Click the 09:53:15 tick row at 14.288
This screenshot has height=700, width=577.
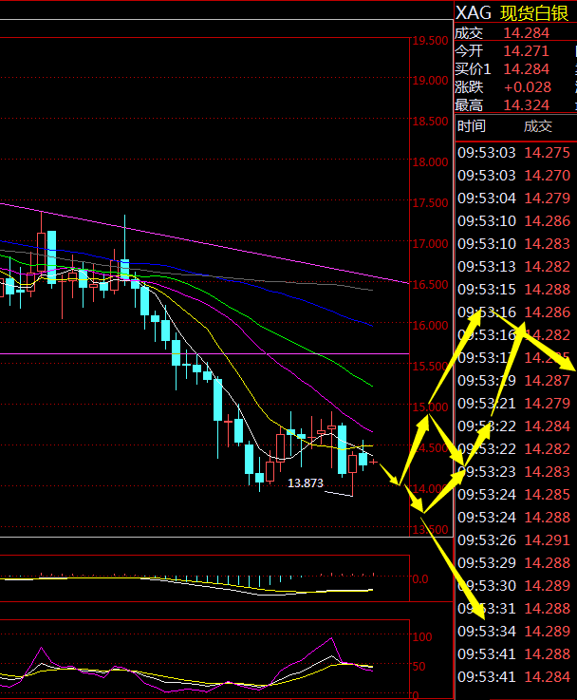(x=513, y=290)
